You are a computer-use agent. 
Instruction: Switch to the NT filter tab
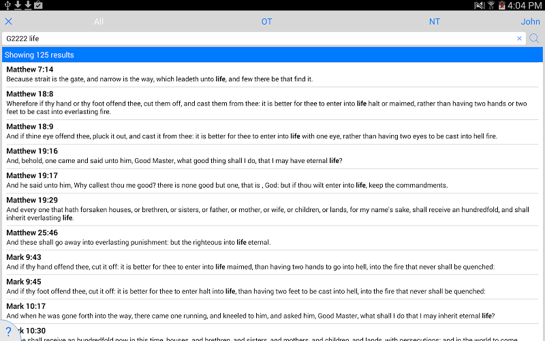pyautogui.click(x=435, y=22)
